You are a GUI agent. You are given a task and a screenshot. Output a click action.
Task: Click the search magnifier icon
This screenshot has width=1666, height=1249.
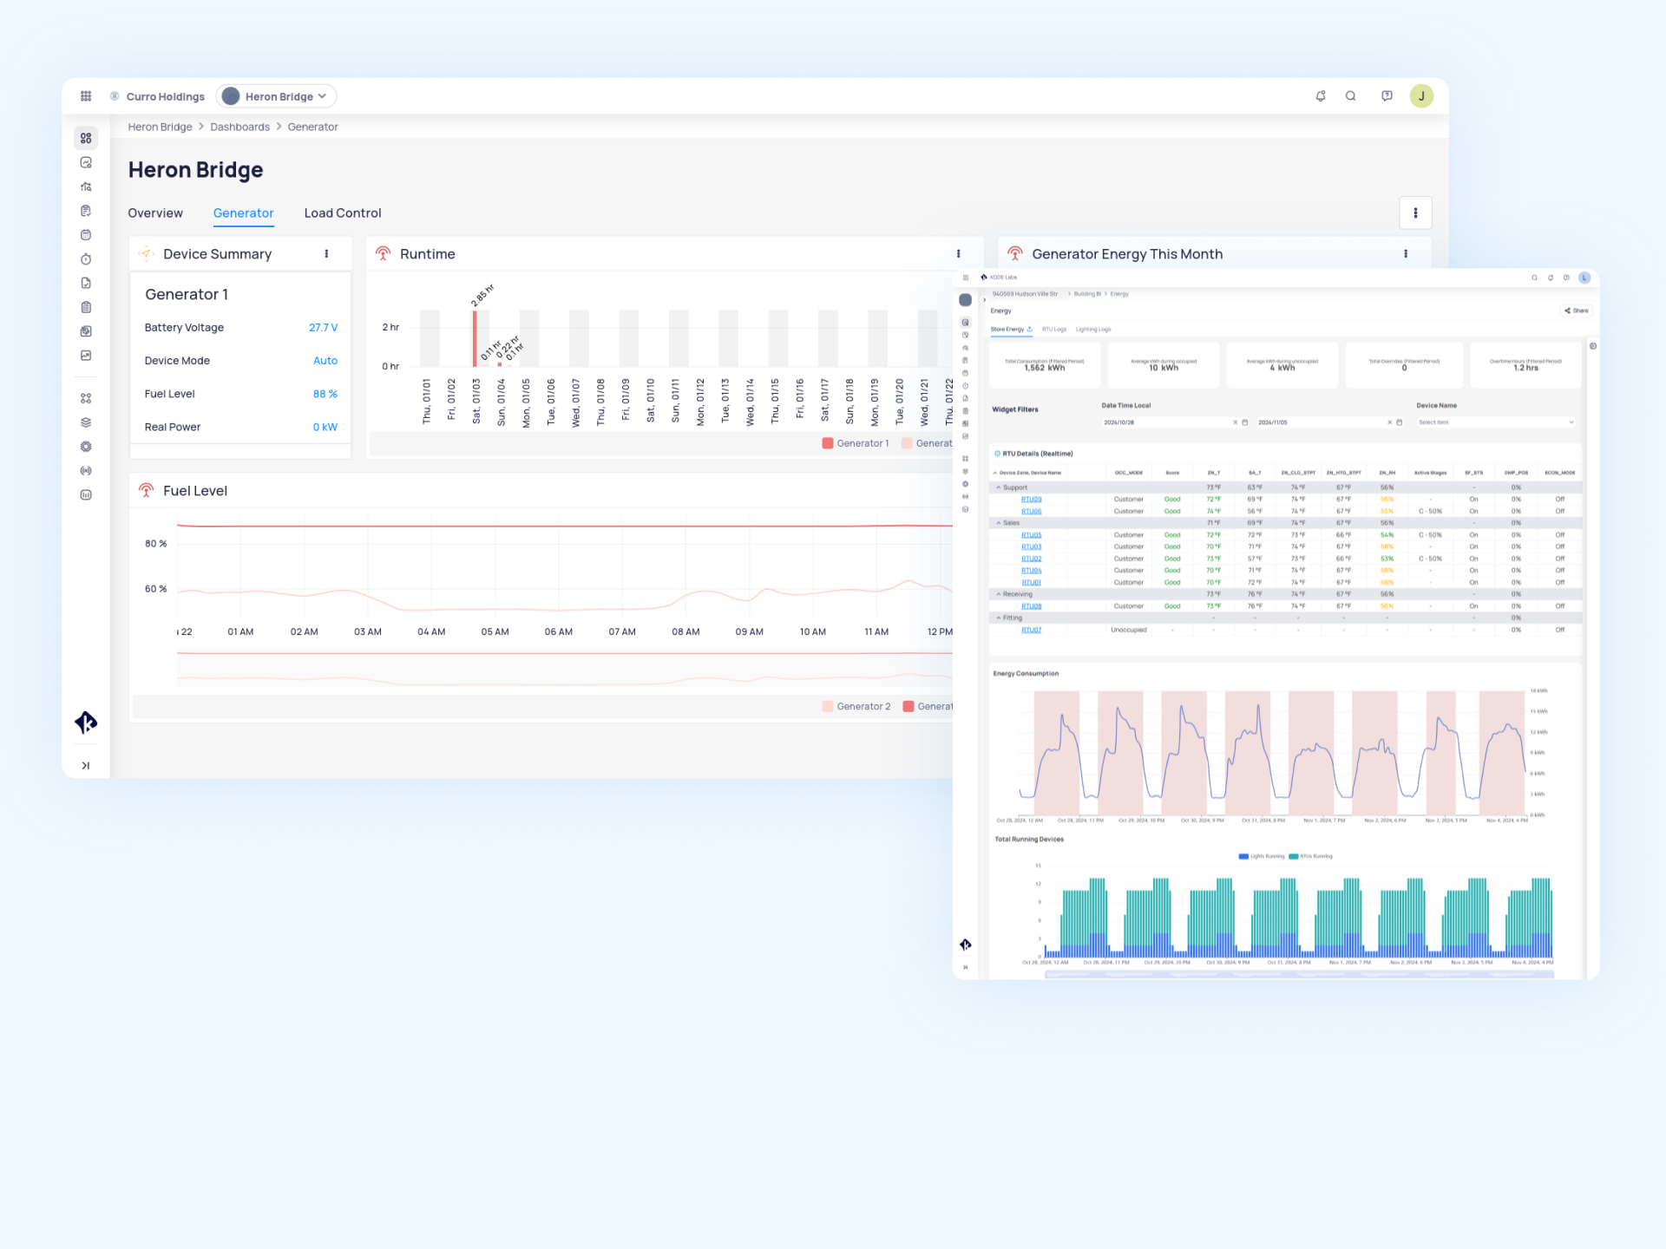point(1351,96)
